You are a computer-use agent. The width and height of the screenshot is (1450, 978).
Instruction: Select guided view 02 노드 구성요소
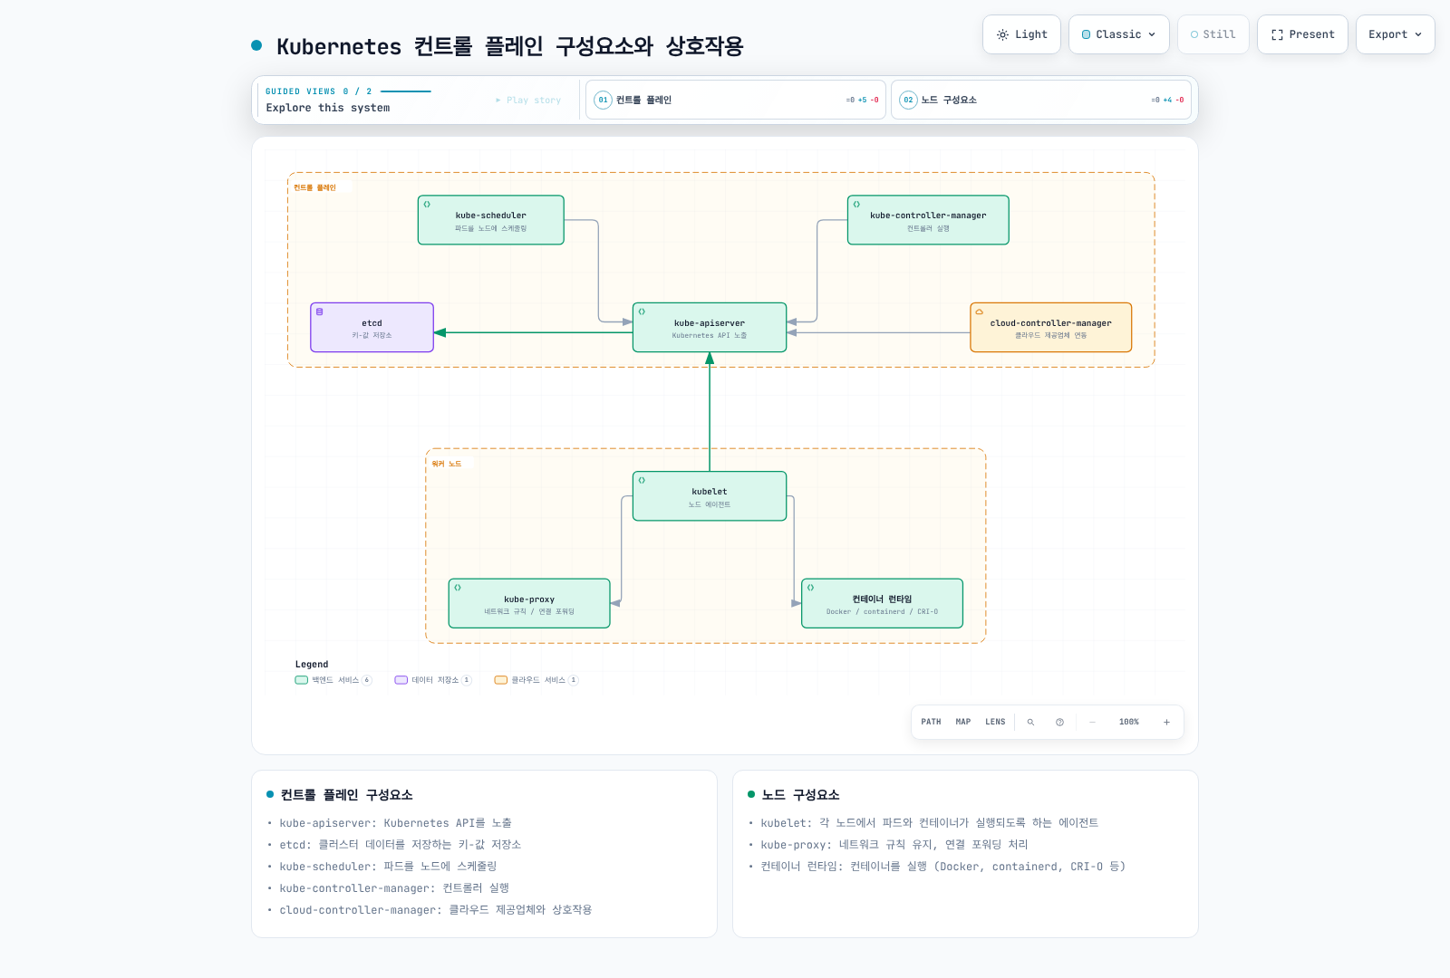click(x=1041, y=100)
